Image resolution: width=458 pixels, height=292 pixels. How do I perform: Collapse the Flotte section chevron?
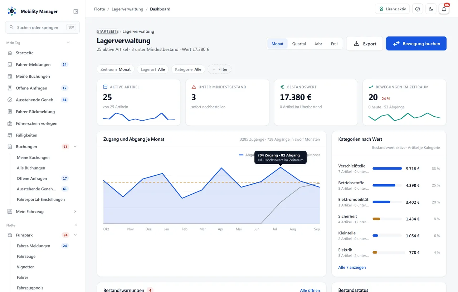pyautogui.click(x=76, y=225)
